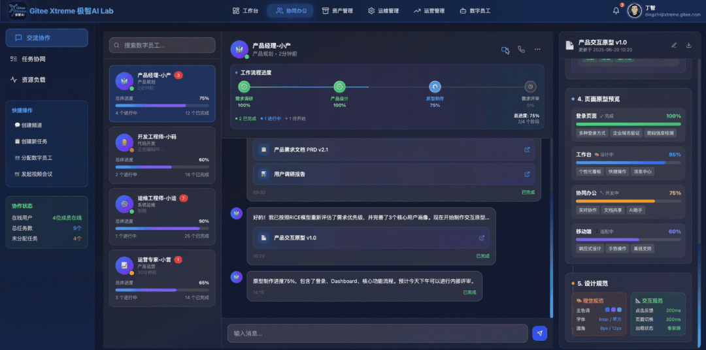Click the 实时协作 tag
Image resolution: width=706 pixels, height=350 pixels.
pyautogui.click(x=586, y=210)
